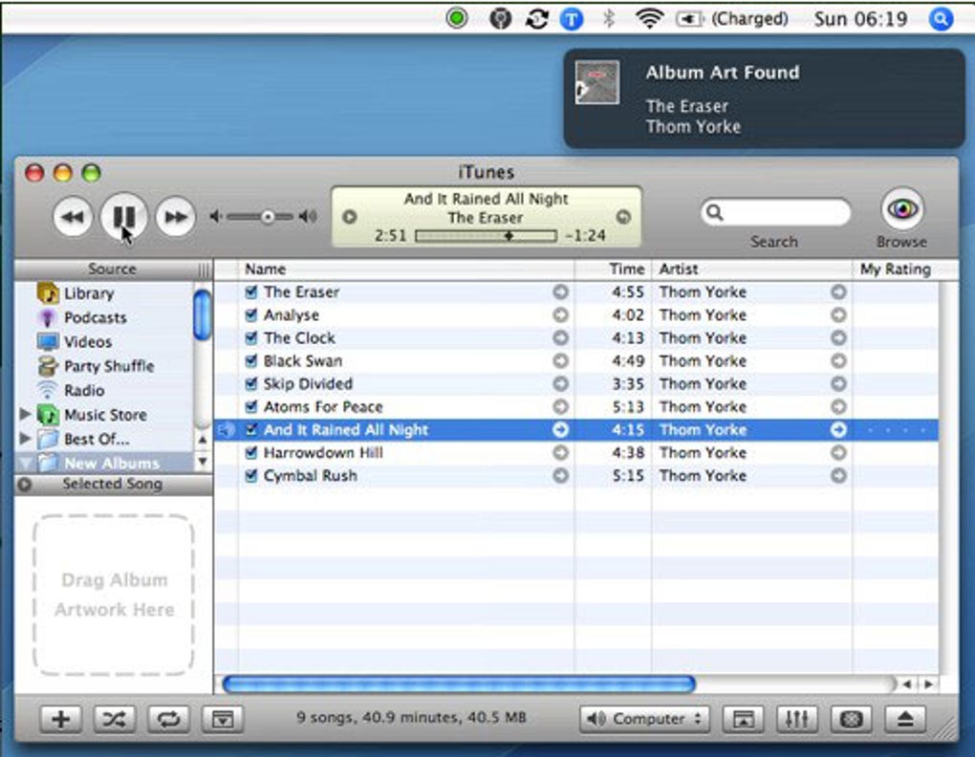Uncheck And It Rained All Night checkbox

(251, 429)
